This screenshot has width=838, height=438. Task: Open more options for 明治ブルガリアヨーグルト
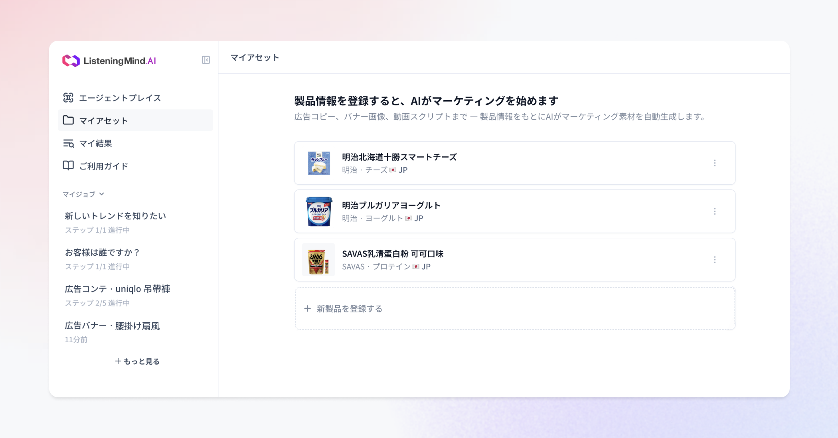pyautogui.click(x=715, y=211)
